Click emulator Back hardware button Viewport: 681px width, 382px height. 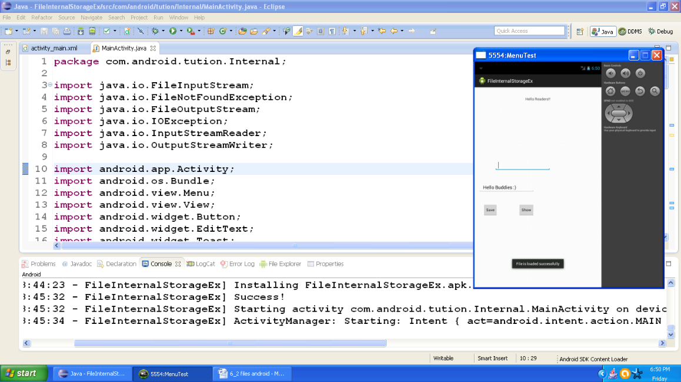(x=640, y=91)
